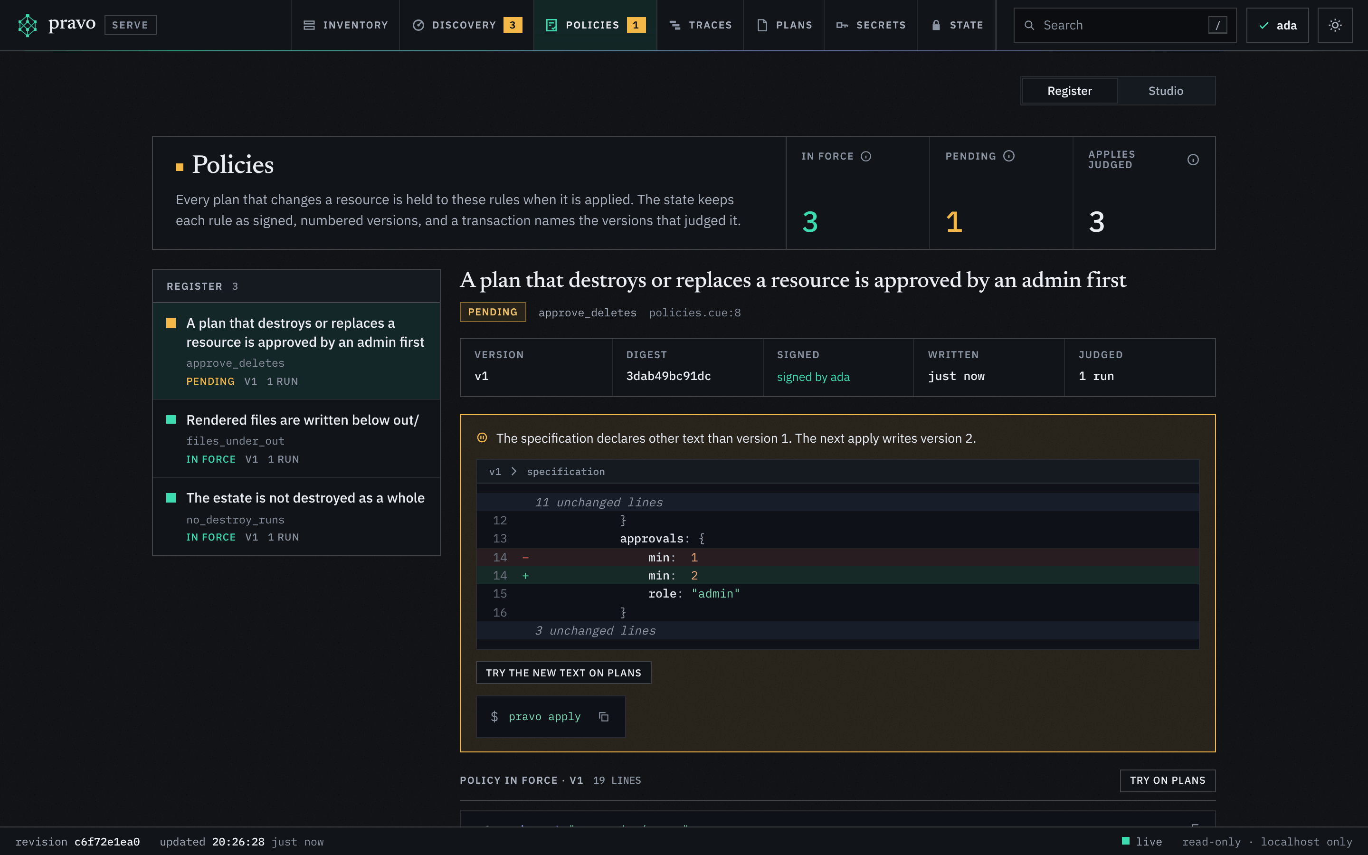
Task: Click the added line 'min: 2' in the diff
Action: pos(837,576)
